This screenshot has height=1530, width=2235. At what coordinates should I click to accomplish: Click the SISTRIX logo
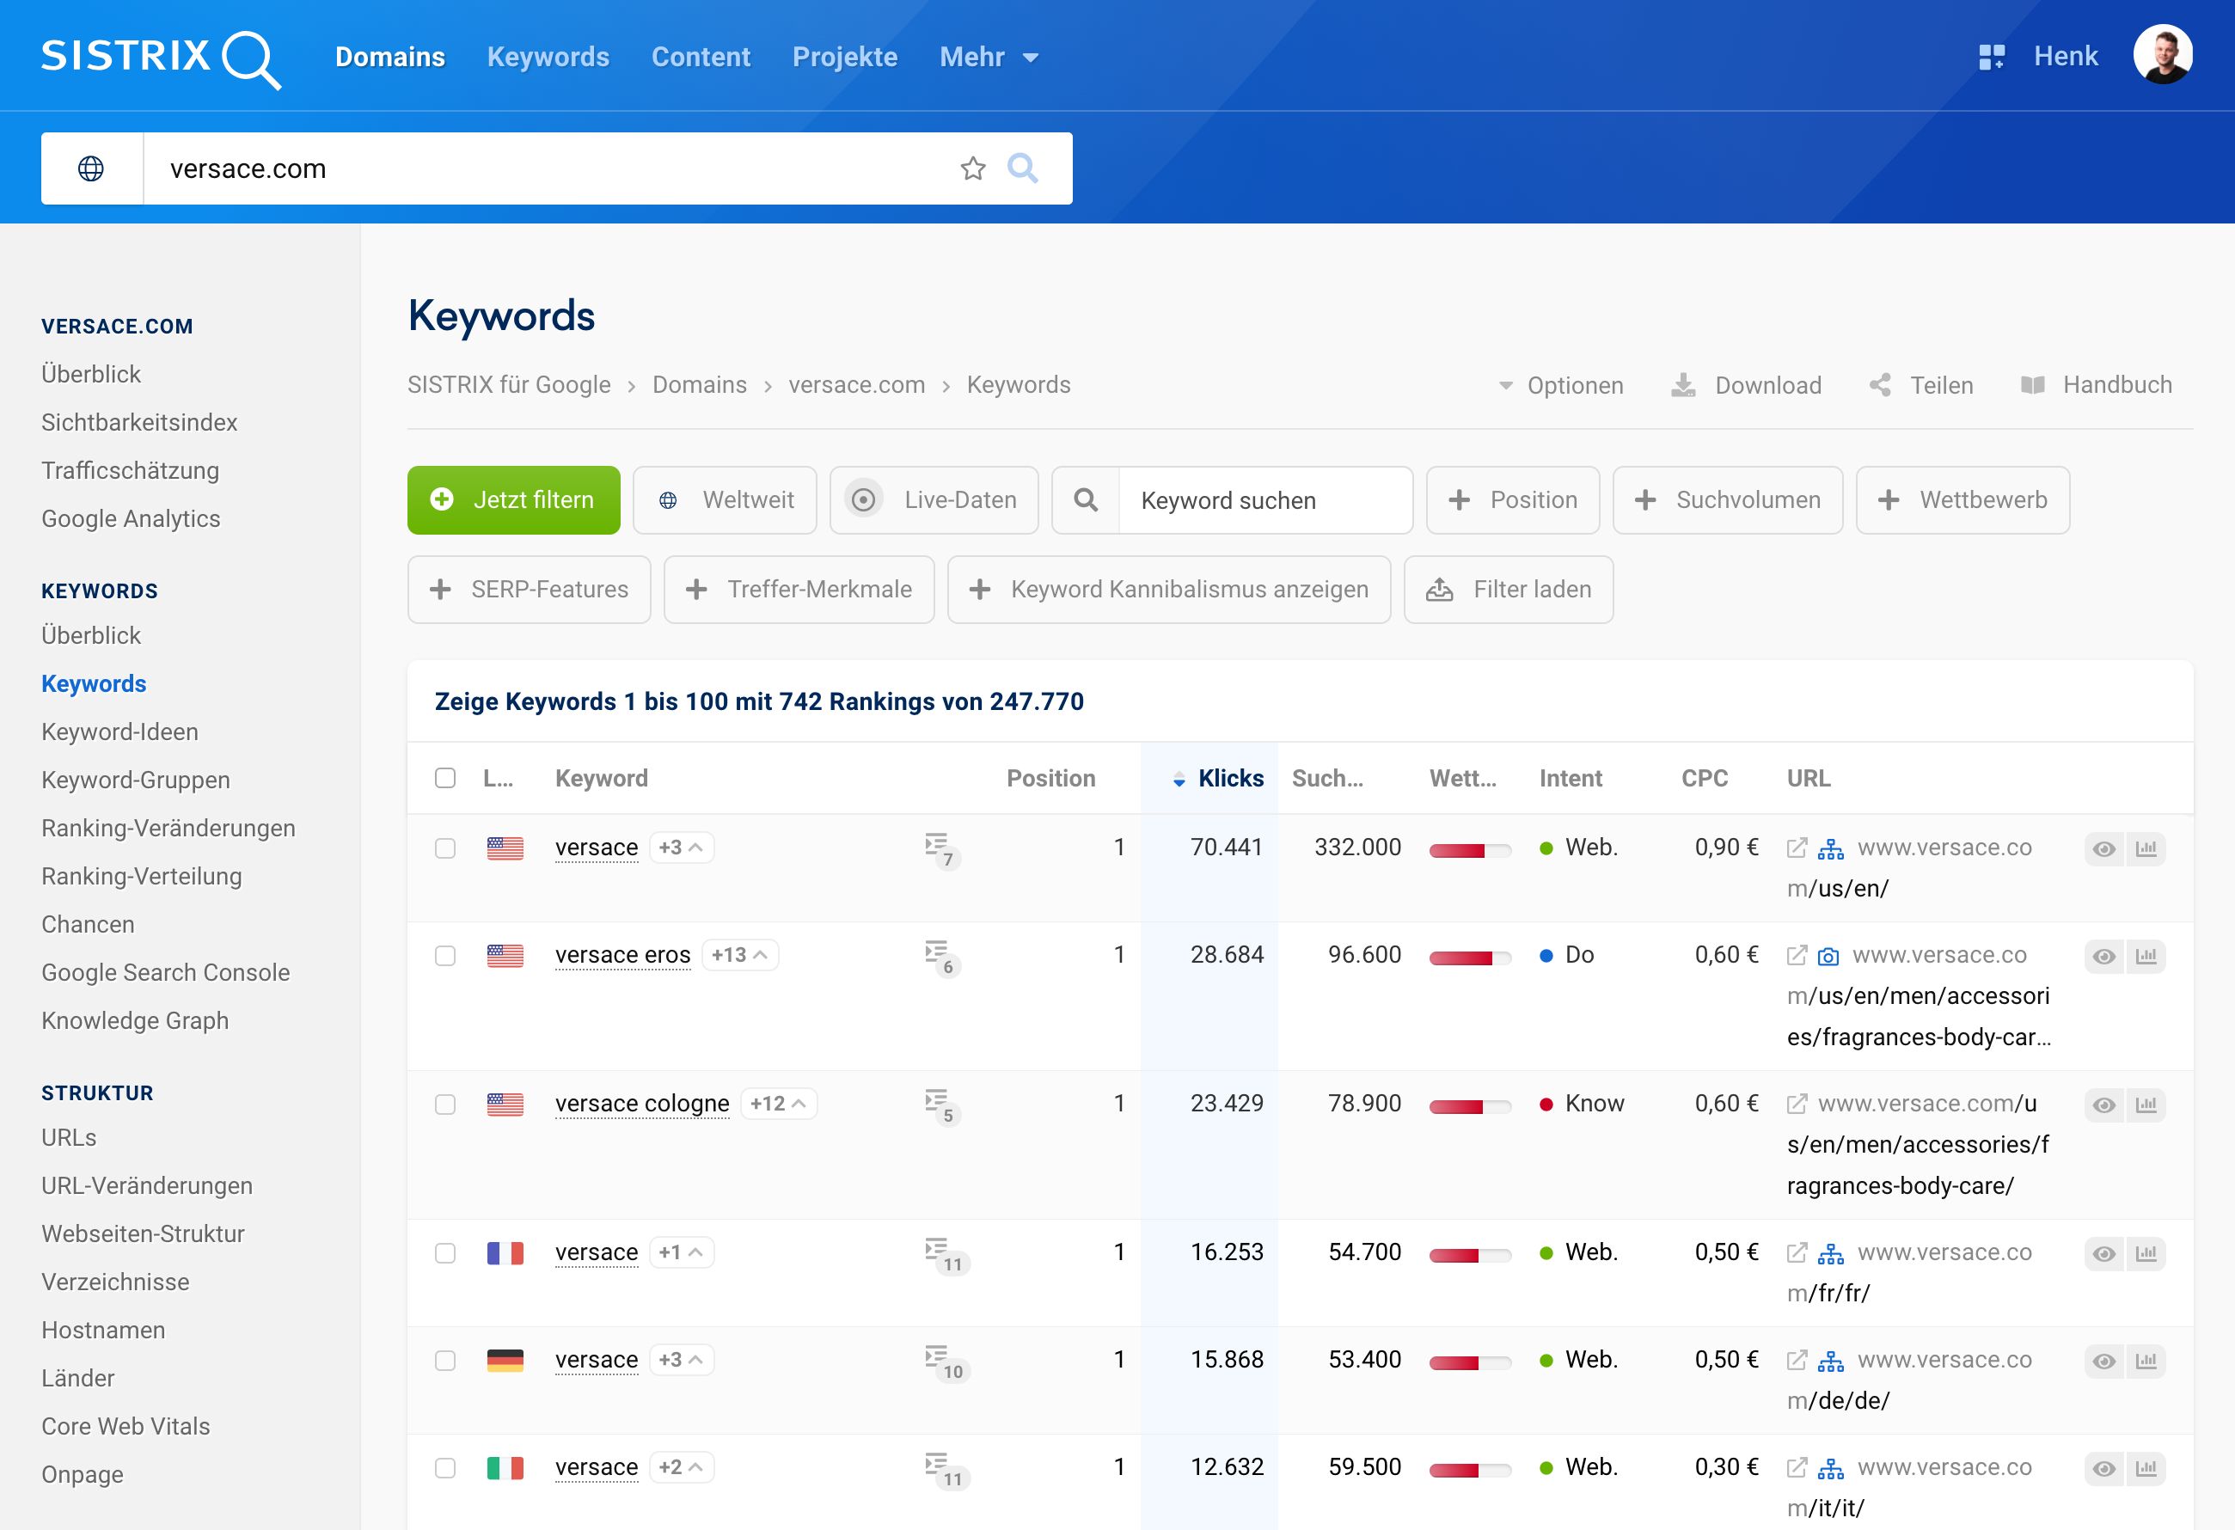click(x=161, y=58)
